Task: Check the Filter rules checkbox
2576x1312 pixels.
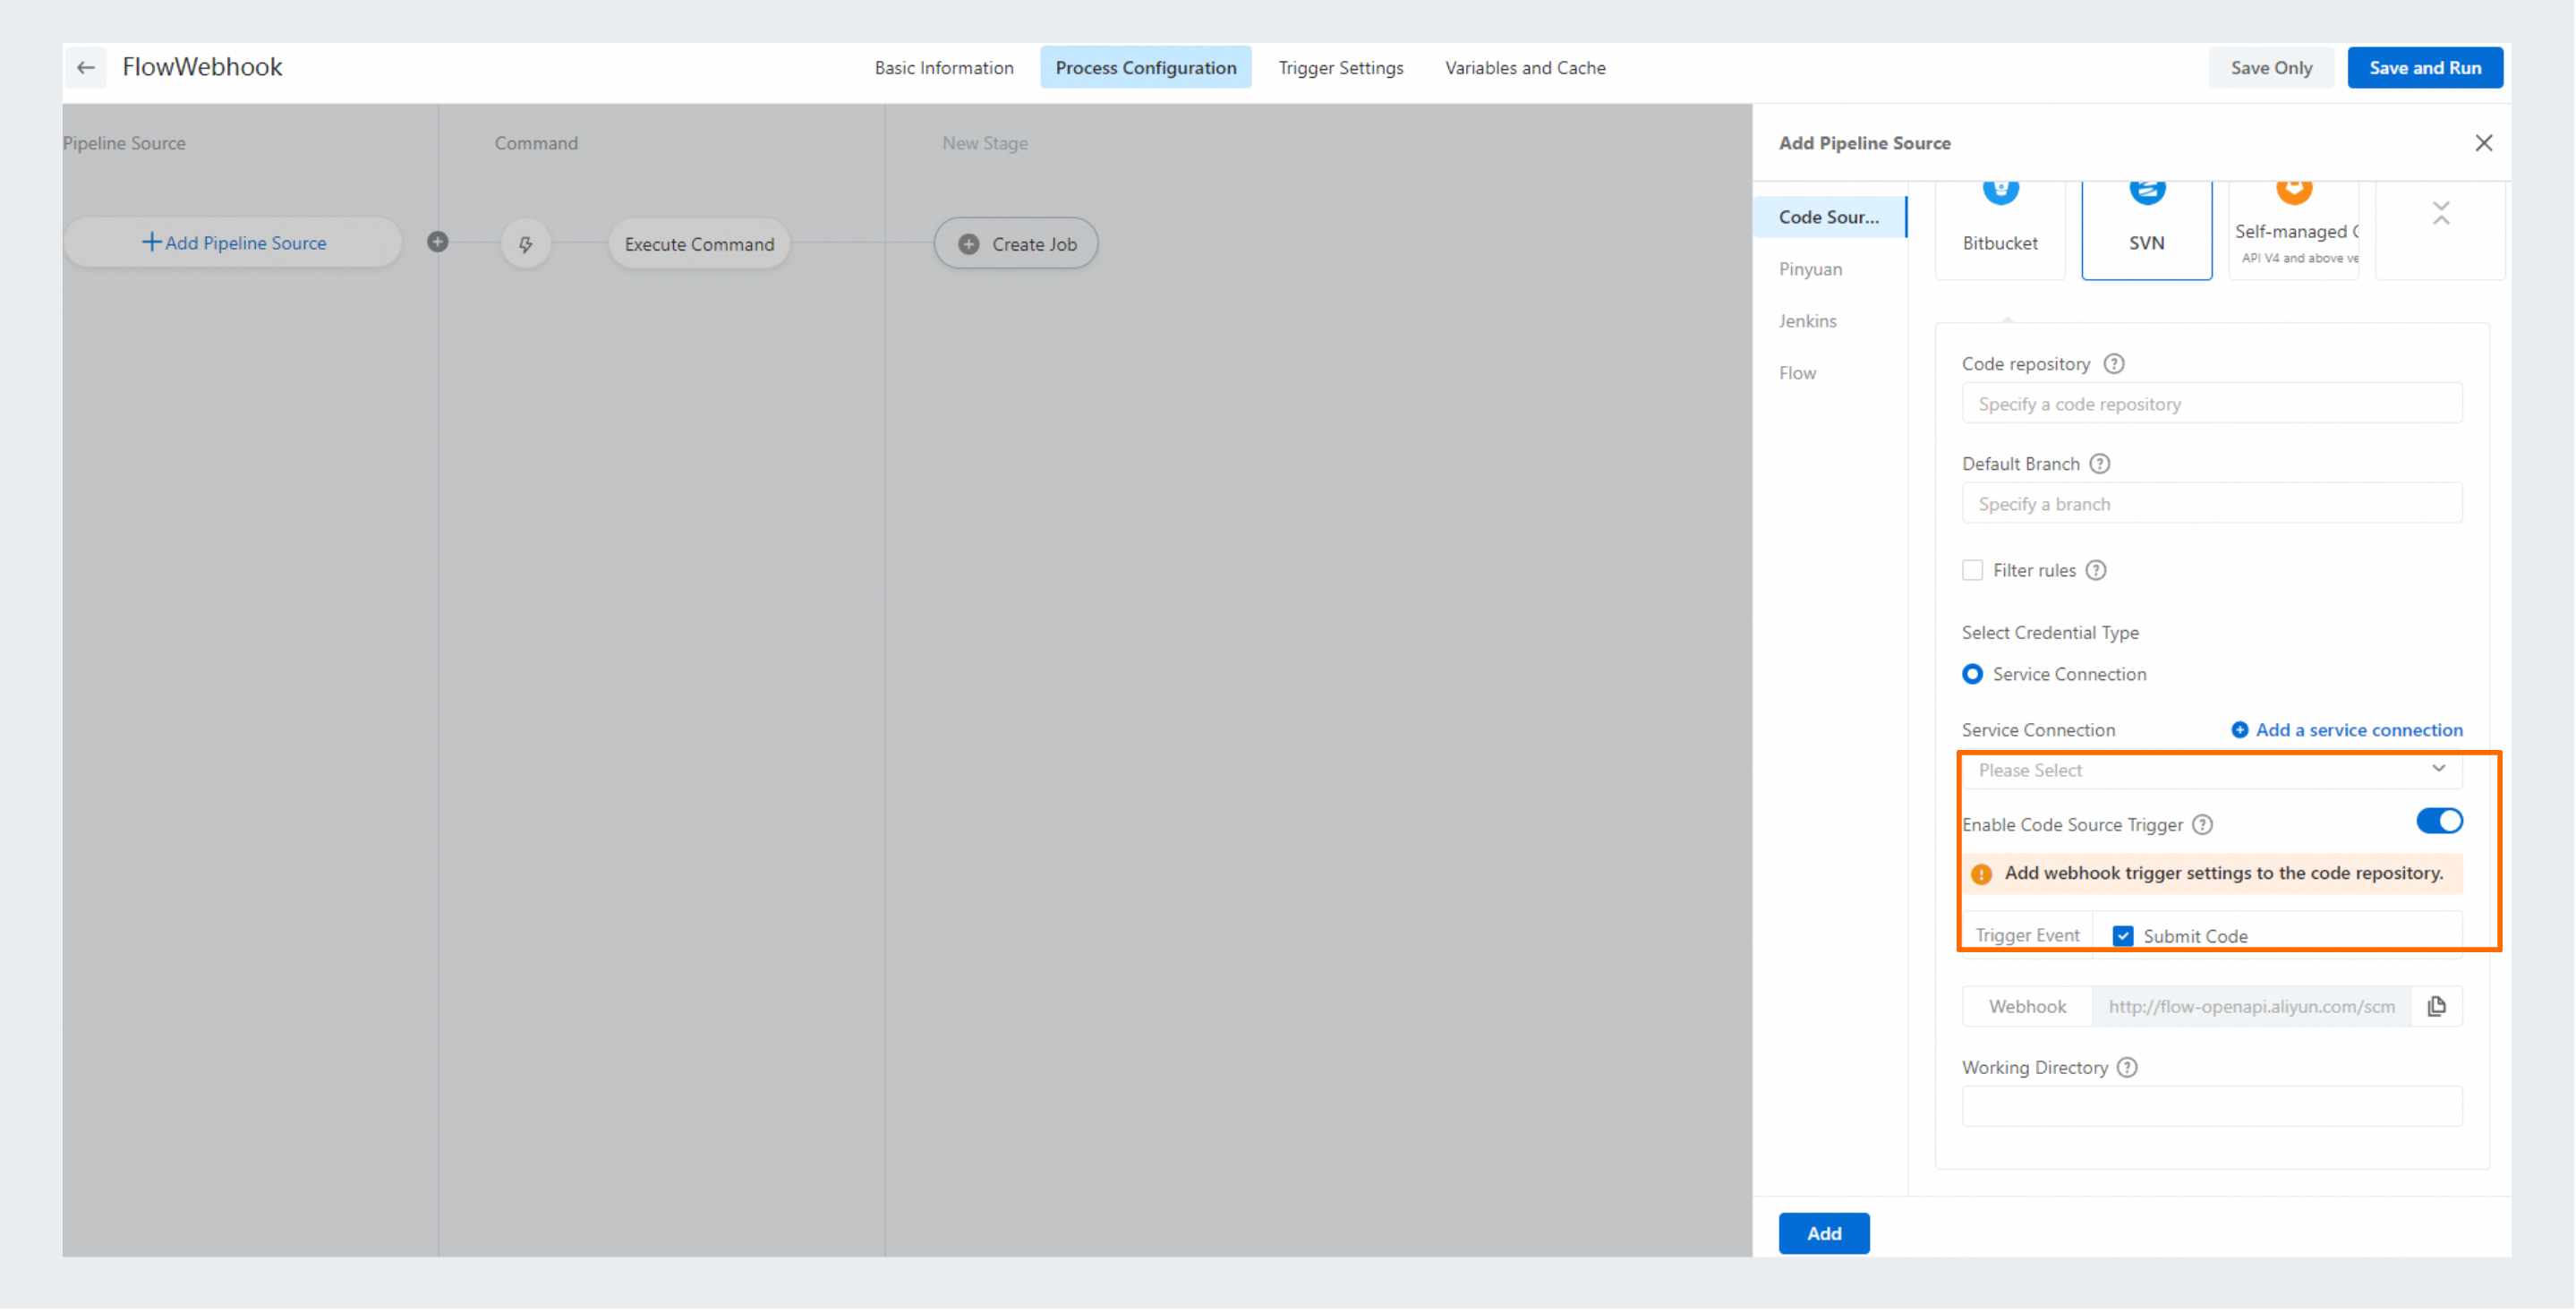Action: [x=1972, y=570]
